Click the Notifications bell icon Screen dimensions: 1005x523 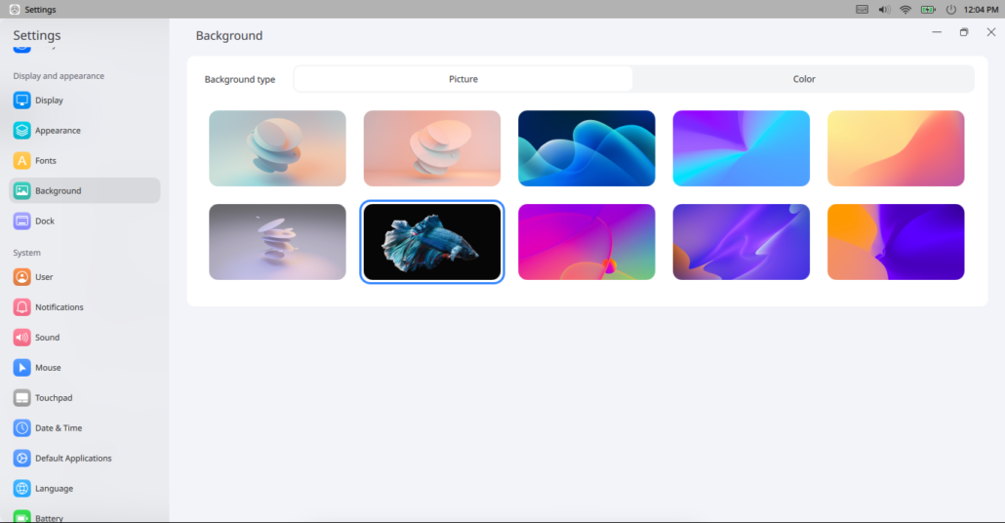(x=21, y=307)
